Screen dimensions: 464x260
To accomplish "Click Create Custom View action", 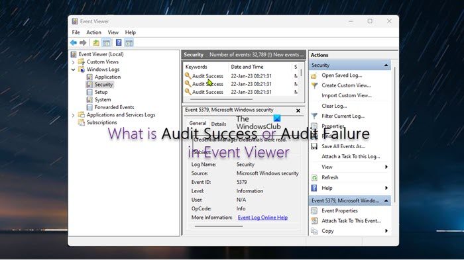I will [346, 85].
